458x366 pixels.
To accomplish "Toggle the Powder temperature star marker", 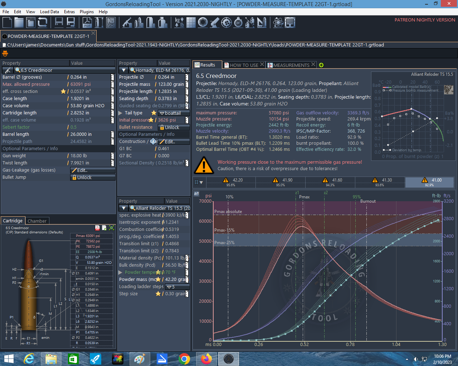I will 158,272.
